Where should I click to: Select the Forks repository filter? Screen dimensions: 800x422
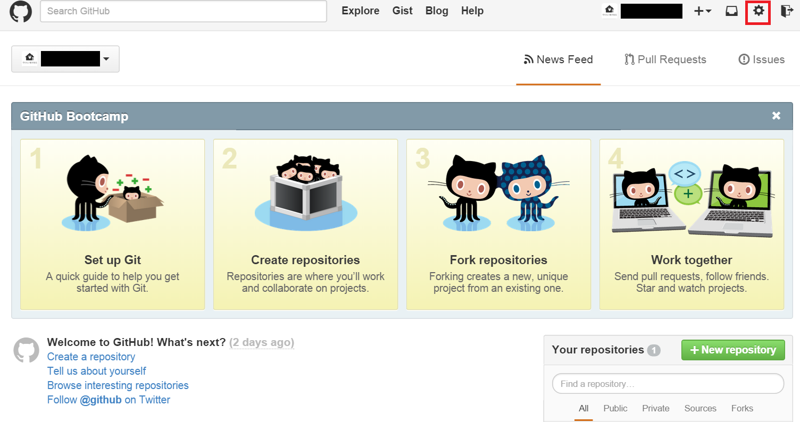click(x=742, y=408)
